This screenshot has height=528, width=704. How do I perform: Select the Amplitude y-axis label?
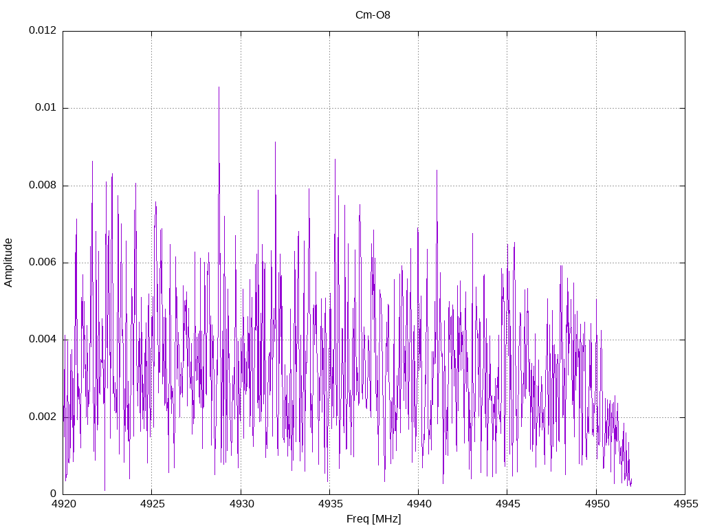pos(8,263)
